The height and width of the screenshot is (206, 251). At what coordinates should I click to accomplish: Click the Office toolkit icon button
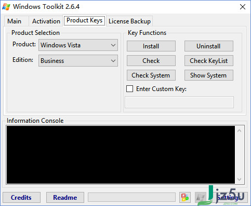click(185, 197)
